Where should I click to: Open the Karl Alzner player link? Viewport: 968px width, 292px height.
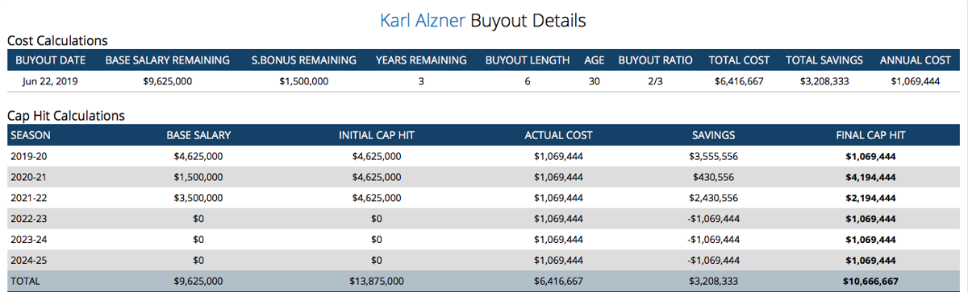pos(422,20)
